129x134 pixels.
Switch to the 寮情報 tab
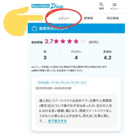[x=88, y=18]
